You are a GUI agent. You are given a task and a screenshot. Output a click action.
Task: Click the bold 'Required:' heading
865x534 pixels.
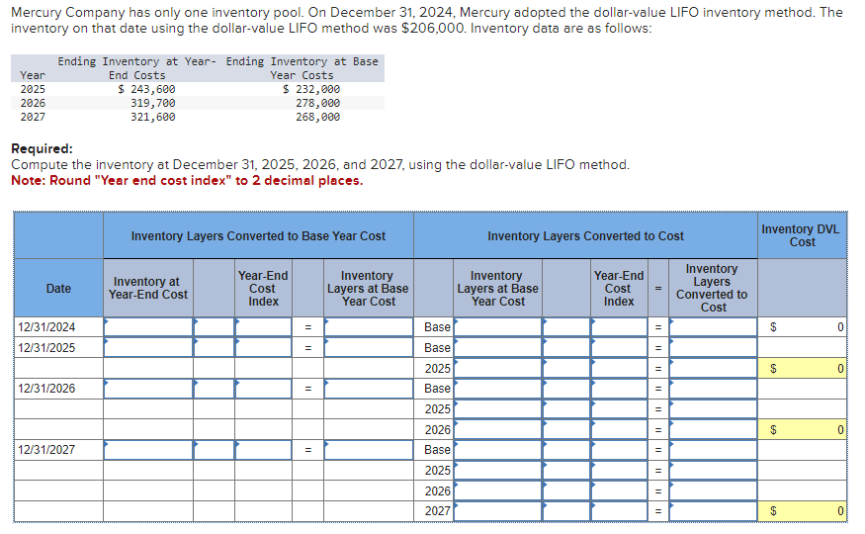pos(42,149)
